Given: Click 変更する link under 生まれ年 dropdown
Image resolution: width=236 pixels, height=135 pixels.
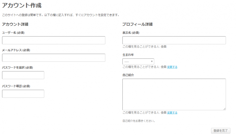Looking at the screenshot, I should 172,67.
